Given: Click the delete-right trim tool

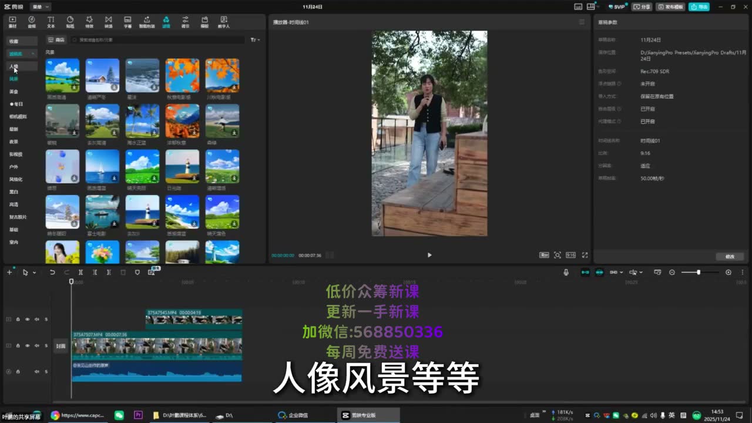Looking at the screenshot, I should click(109, 272).
